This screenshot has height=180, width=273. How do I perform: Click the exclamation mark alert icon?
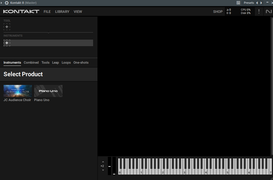pos(259,11)
